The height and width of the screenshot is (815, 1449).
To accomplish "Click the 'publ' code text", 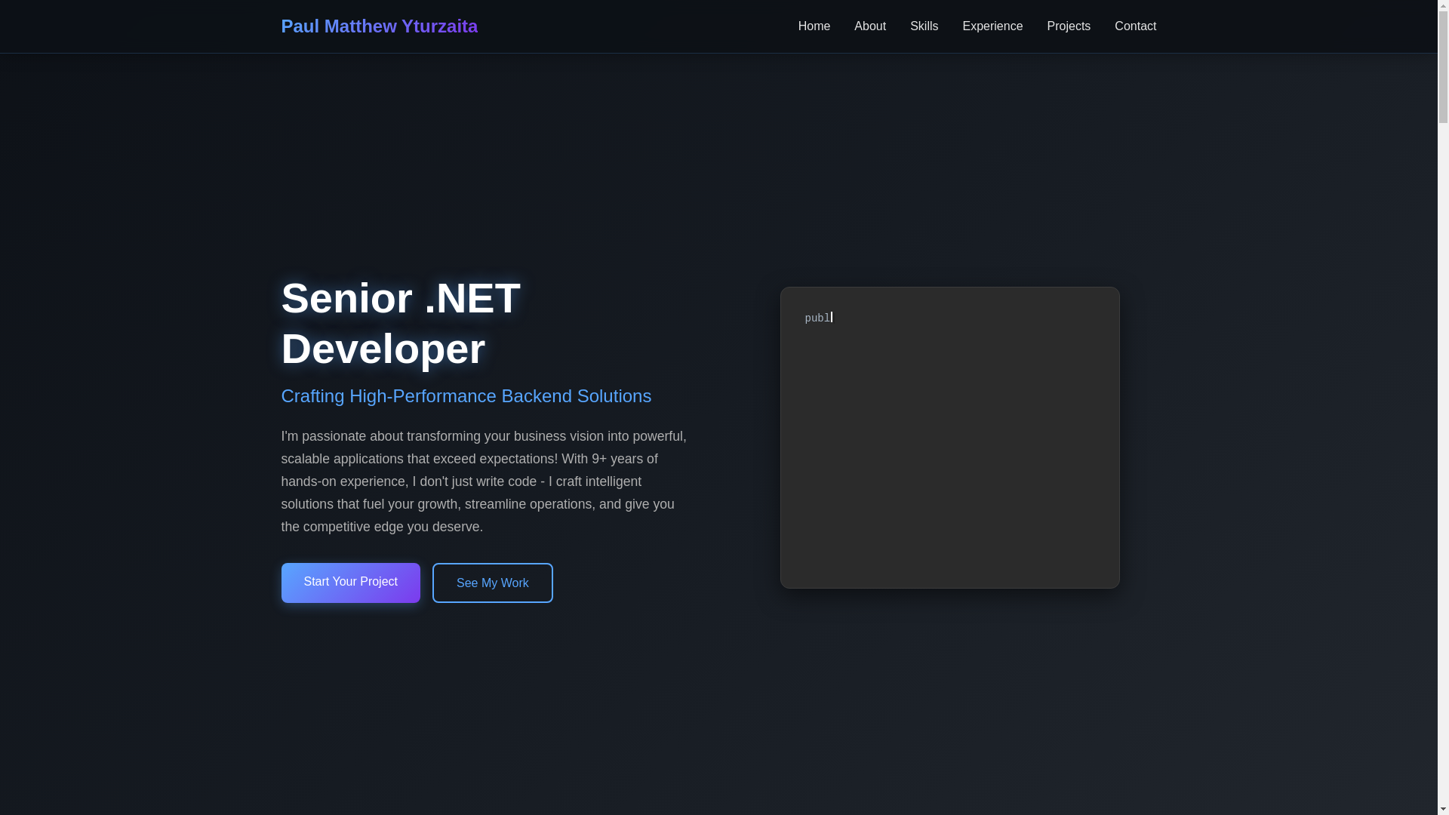I will click(x=817, y=318).
